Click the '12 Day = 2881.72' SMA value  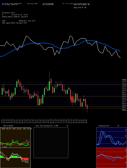tap(11, 5)
